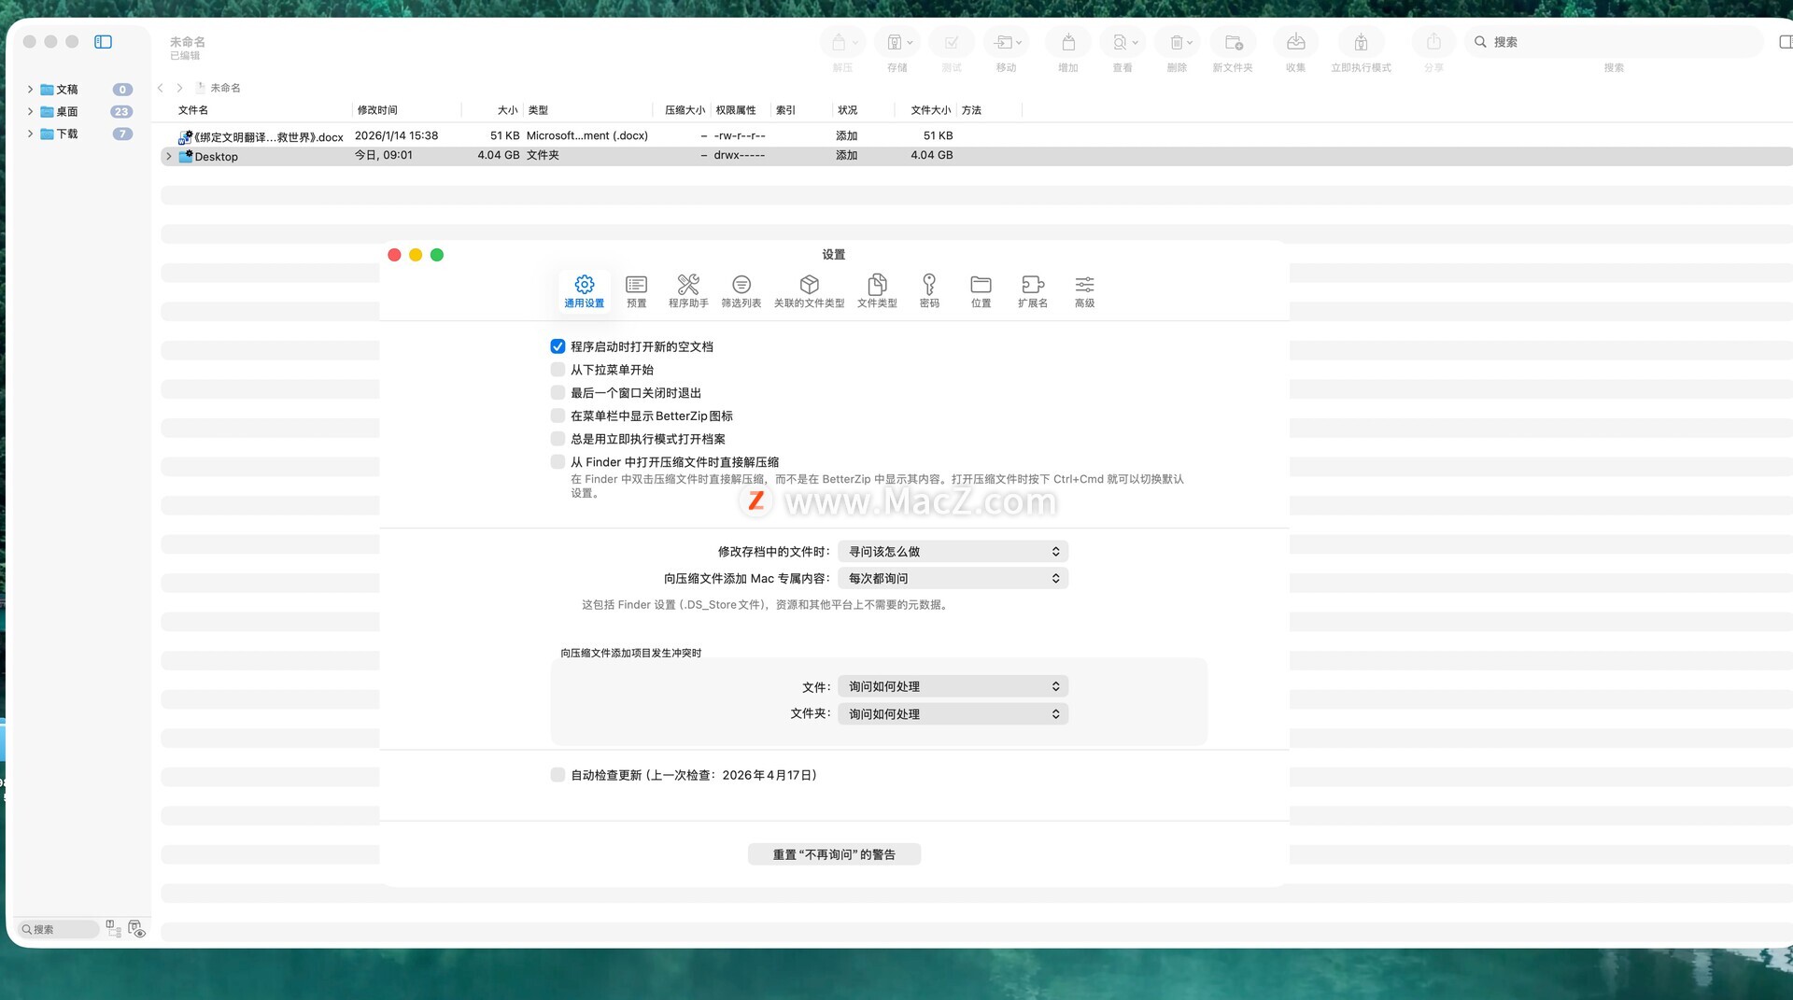Sort by 修改时间 column header
Viewport: 1793px width, 1000px height.
pos(377,110)
